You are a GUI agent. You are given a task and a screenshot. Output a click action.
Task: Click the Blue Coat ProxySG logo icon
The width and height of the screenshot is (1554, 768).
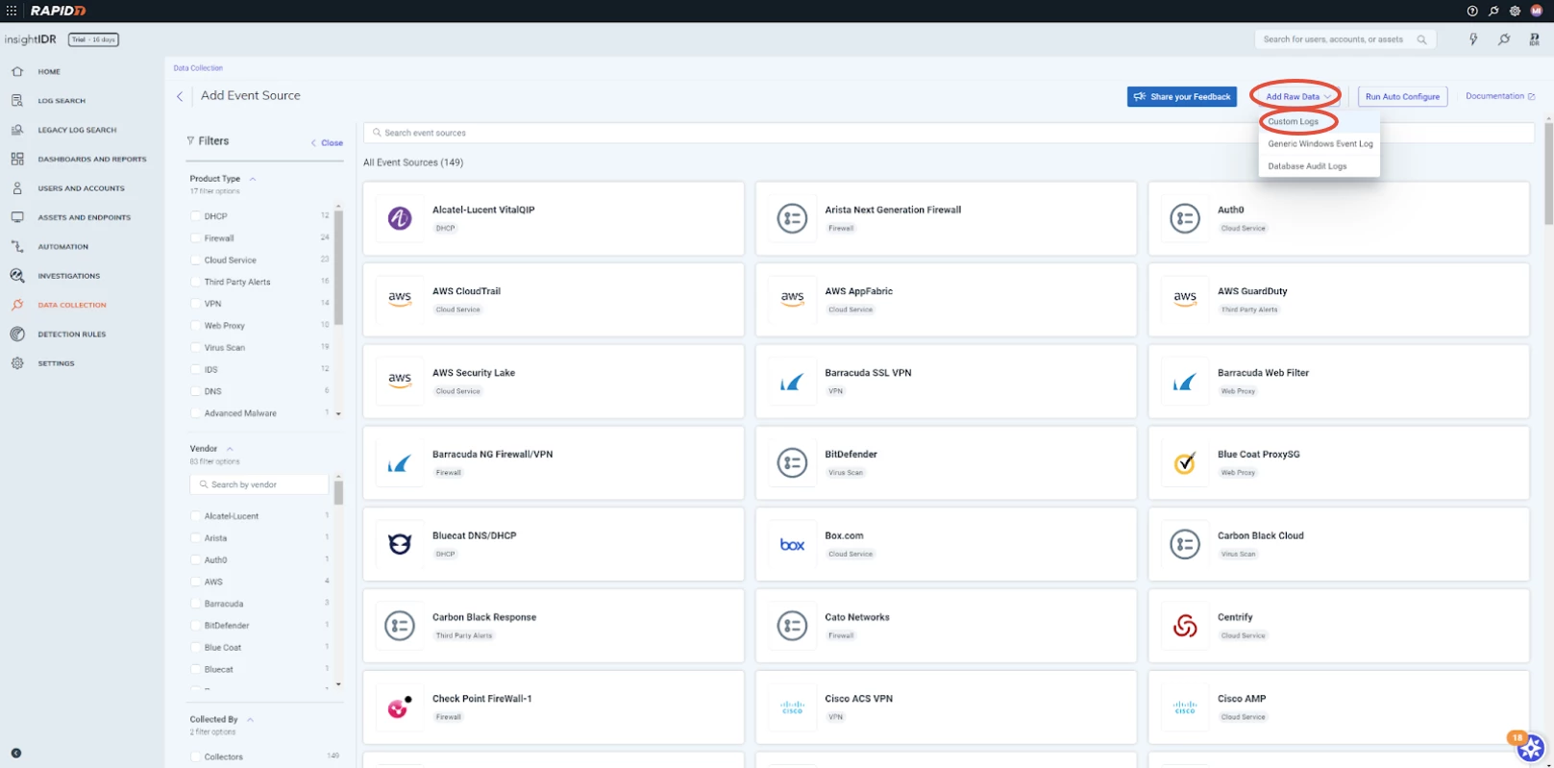pyautogui.click(x=1185, y=463)
